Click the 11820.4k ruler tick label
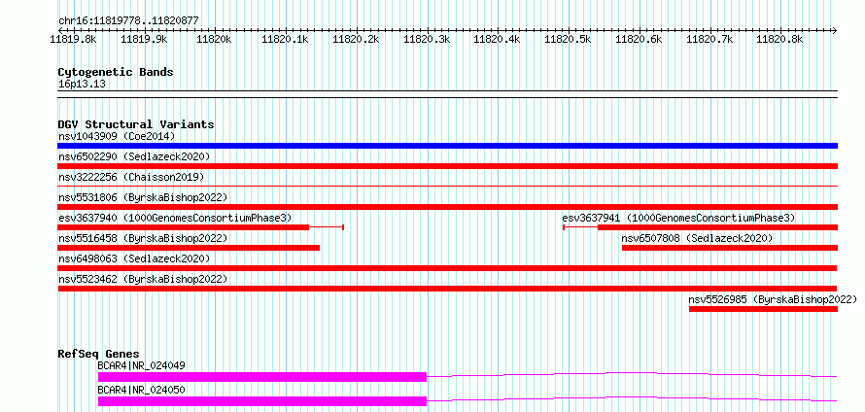The width and height of the screenshot is (865, 412). [497, 39]
